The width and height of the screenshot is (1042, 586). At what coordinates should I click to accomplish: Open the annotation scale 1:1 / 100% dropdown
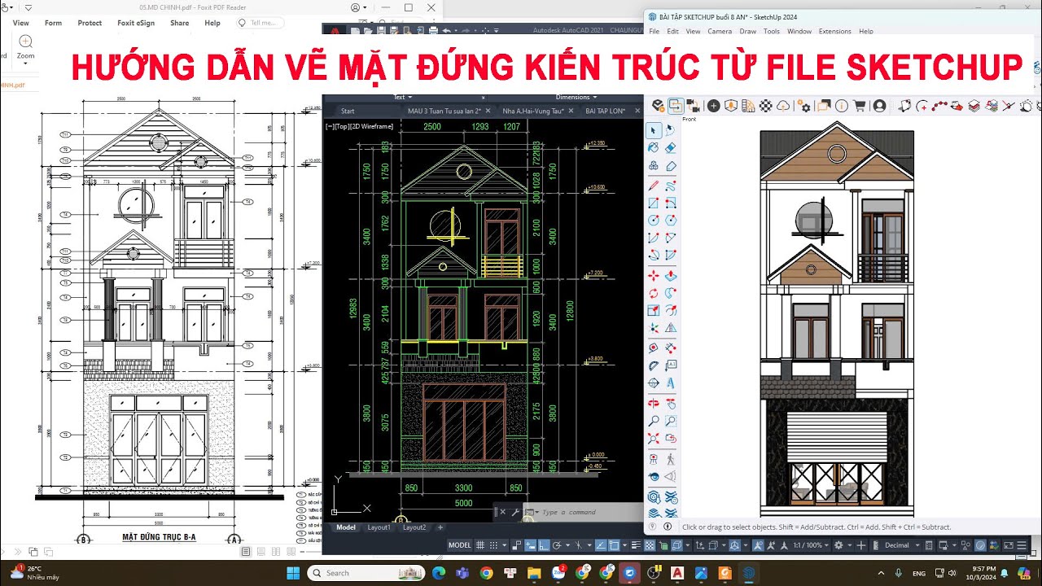(811, 545)
